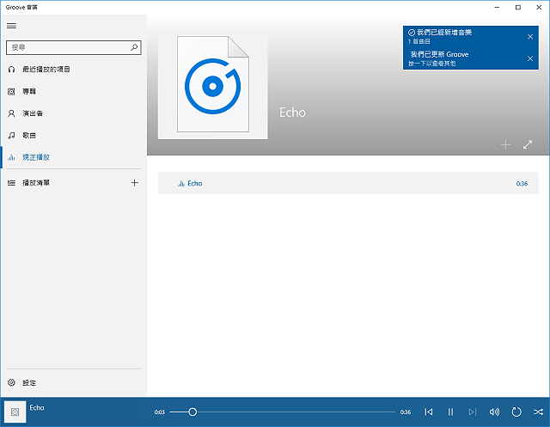Open 設定 settings
This screenshot has width=550, height=427.
(74, 383)
